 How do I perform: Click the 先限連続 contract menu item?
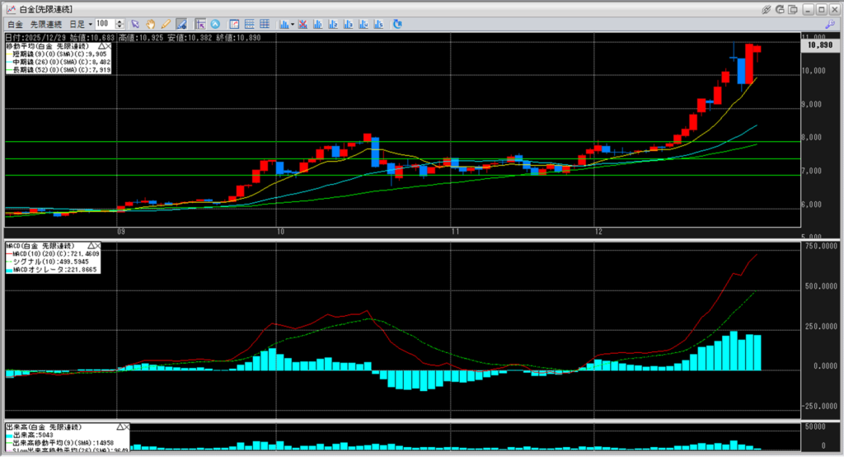[48, 24]
